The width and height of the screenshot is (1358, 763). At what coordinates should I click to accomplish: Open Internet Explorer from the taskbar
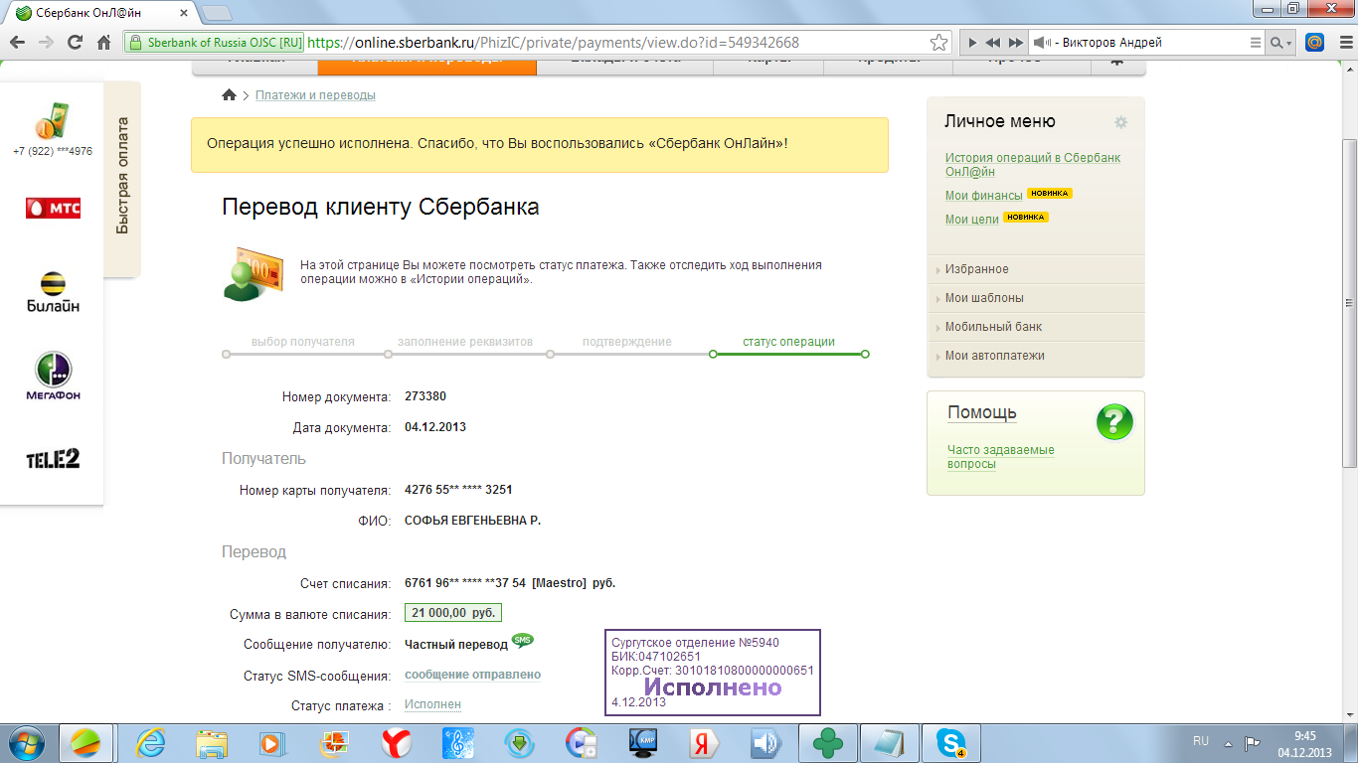click(150, 742)
